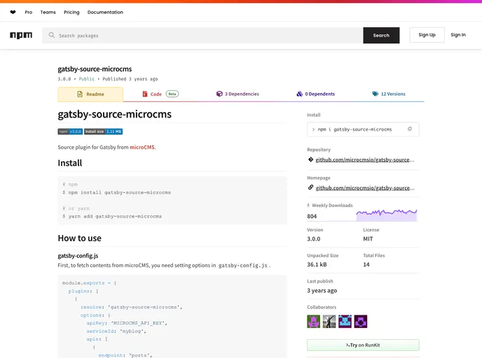This screenshot has width=482, height=358.
Task: Click the Install heading in readme
Action: tap(70, 163)
